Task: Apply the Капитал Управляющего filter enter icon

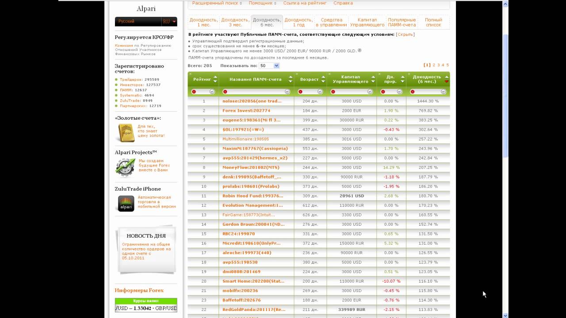Action: (371, 92)
